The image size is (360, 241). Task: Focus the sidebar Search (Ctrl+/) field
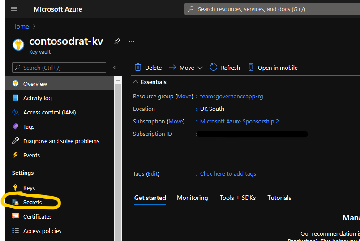pyautogui.click(x=59, y=68)
